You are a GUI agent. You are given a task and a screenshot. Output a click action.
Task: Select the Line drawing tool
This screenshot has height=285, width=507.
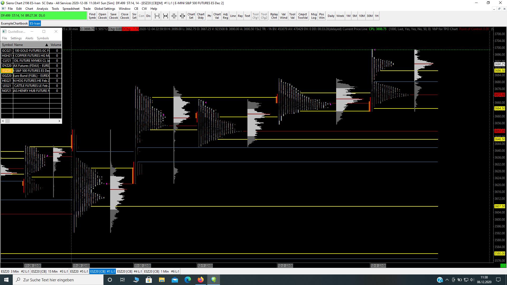[x=233, y=16]
